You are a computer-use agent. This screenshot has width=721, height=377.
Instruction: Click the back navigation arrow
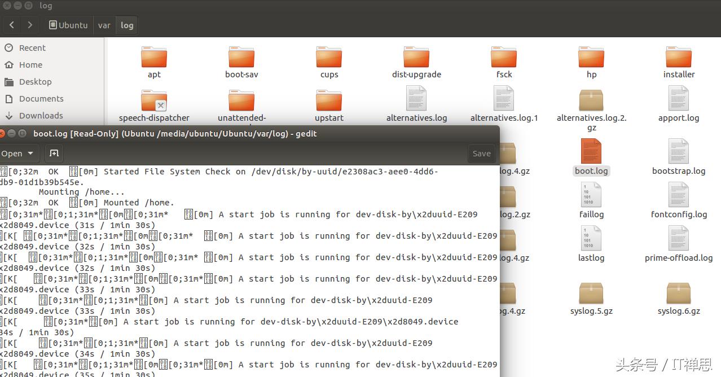[x=11, y=25]
